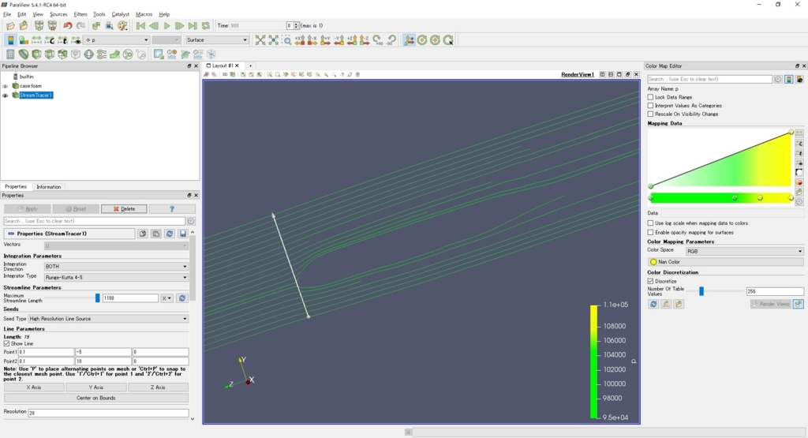
Task: Uncheck the Discretize checkbox
Action: click(650, 282)
